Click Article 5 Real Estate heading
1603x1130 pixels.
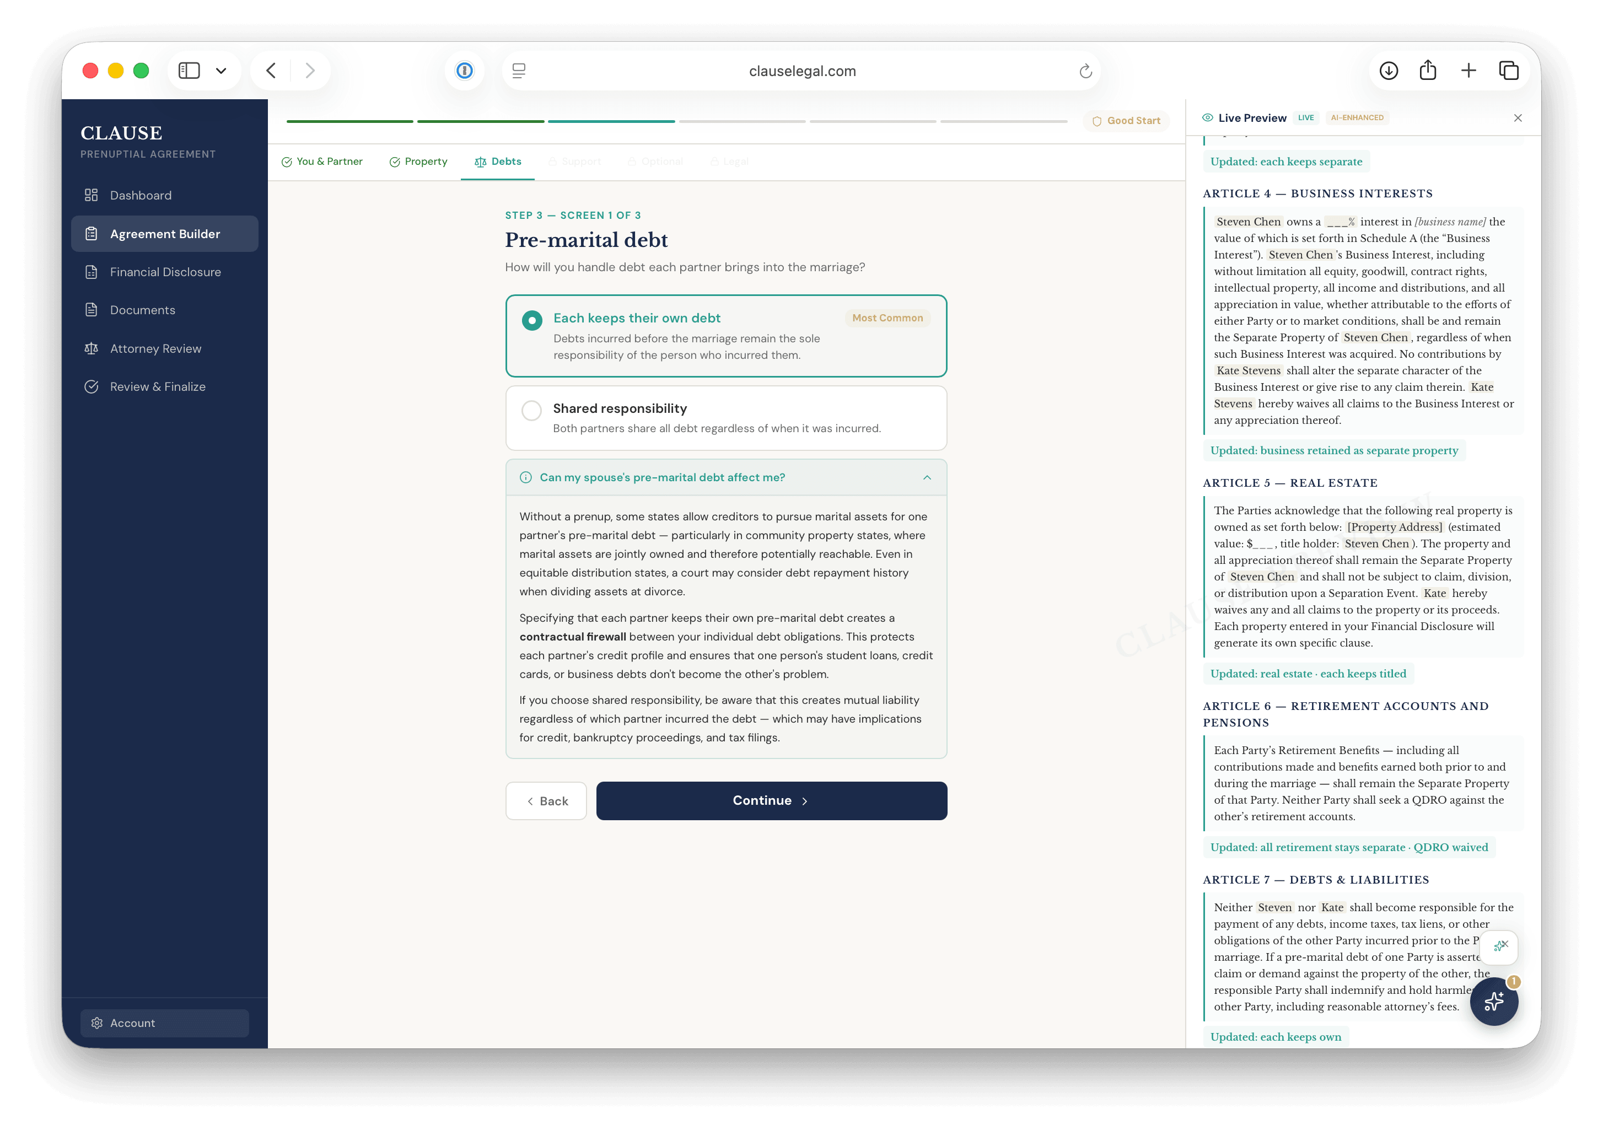click(x=1290, y=482)
